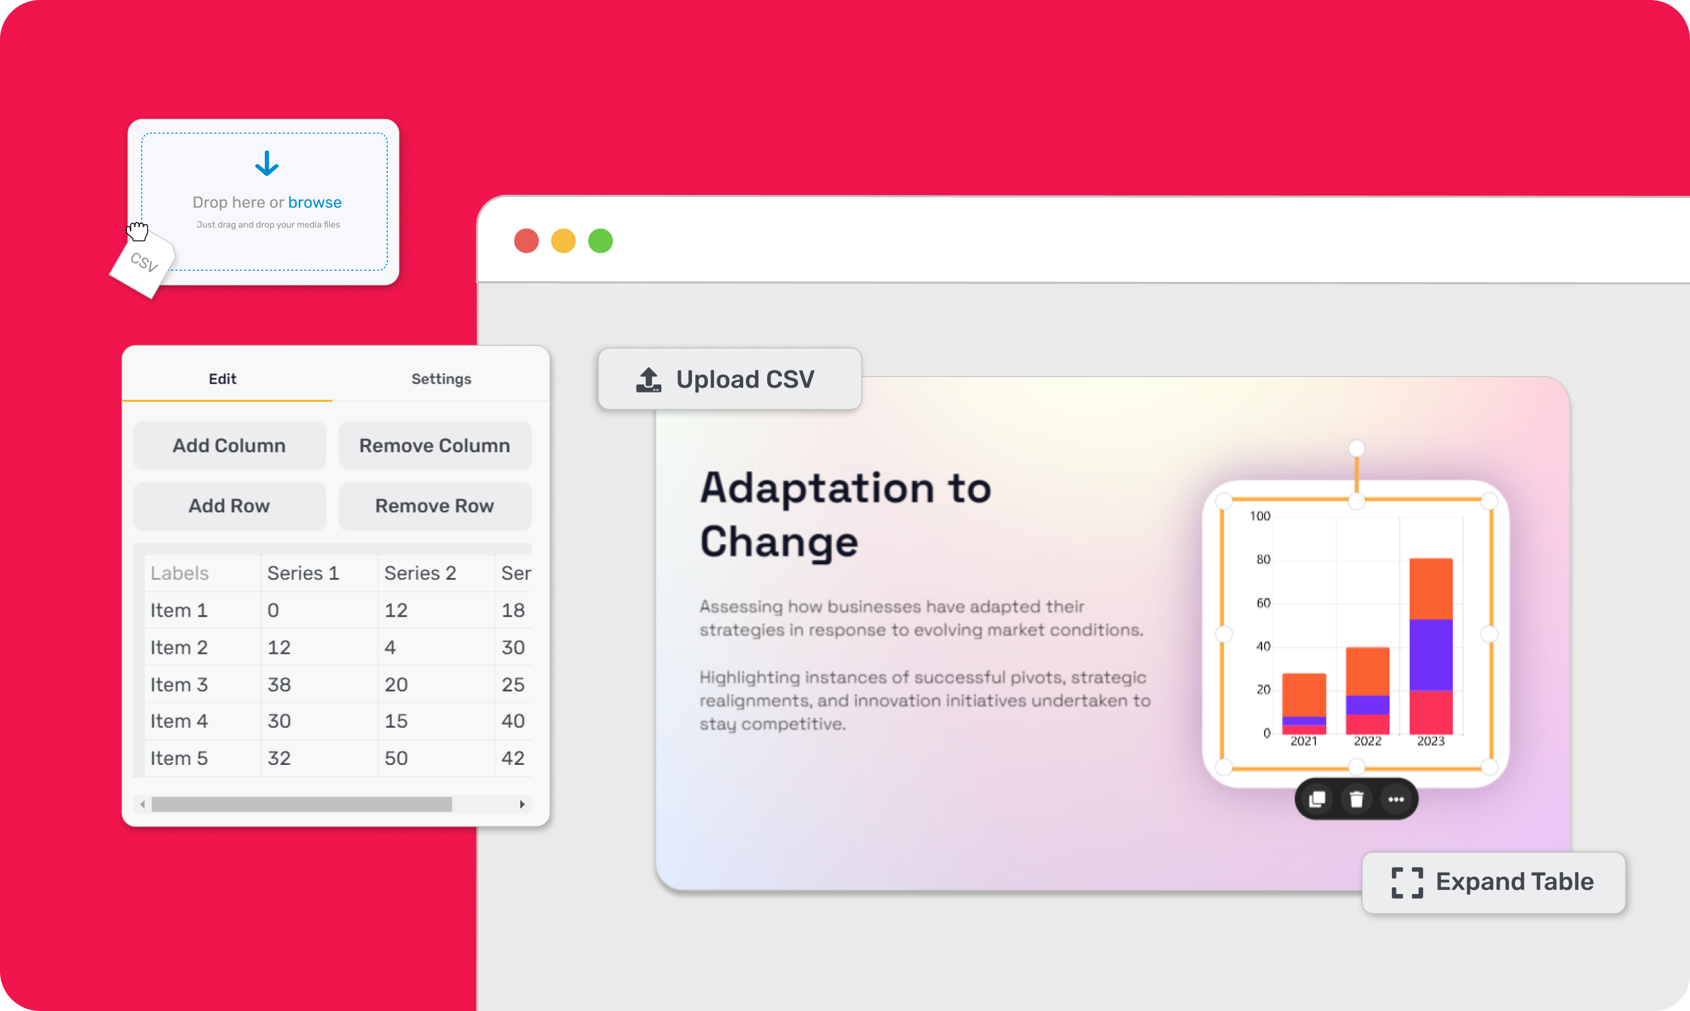Toggle the red macOS traffic light button
Screen dimensions: 1690x1011
pos(527,239)
